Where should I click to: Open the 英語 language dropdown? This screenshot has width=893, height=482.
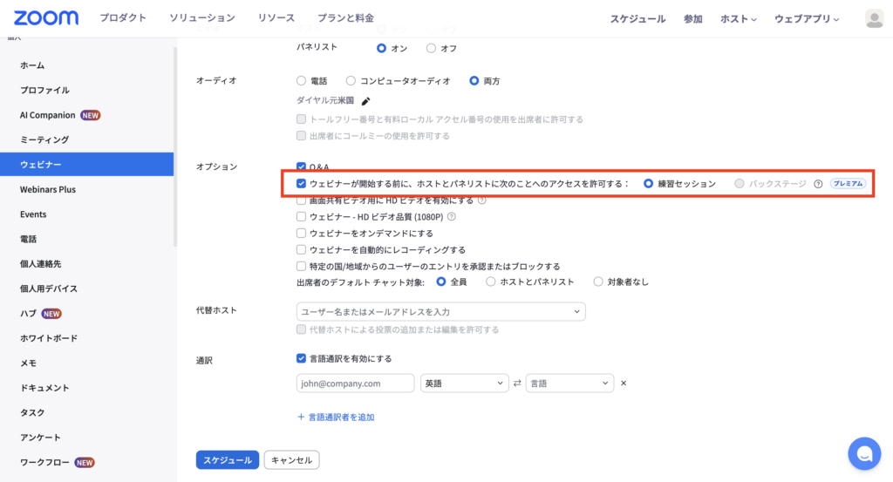point(464,384)
